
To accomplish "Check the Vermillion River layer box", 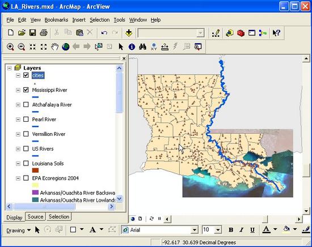I will click(26, 134).
